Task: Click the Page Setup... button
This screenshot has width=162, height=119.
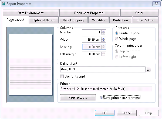Action: (78, 97)
